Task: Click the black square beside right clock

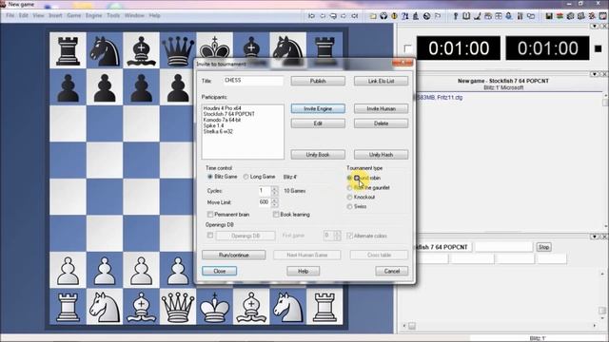Action: click(599, 48)
